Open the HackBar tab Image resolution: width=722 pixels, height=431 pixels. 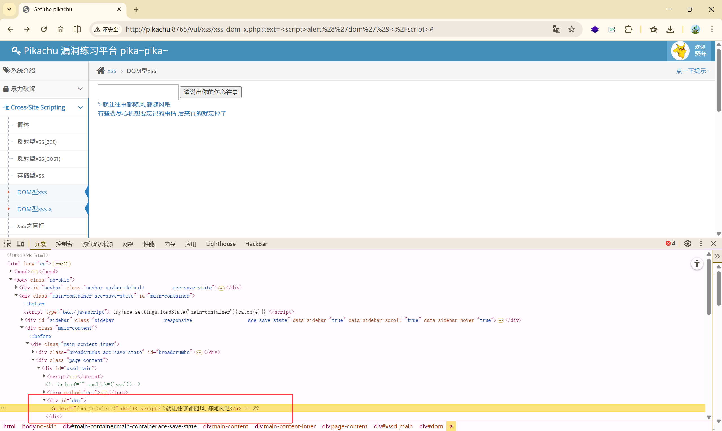256,244
